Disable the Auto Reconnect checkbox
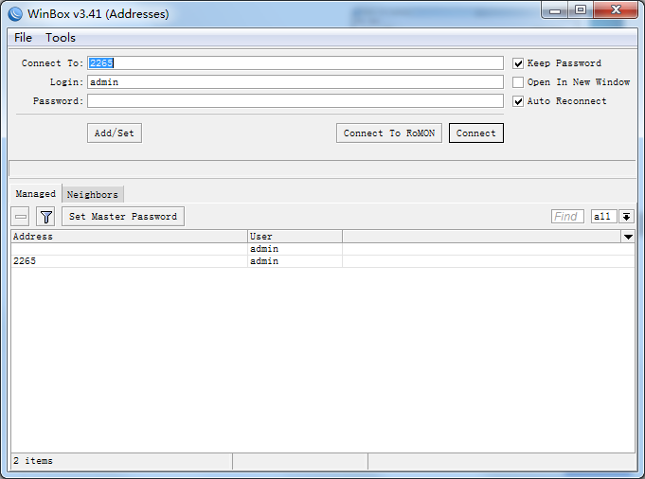Viewport: 645px width, 479px height. point(518,101)
